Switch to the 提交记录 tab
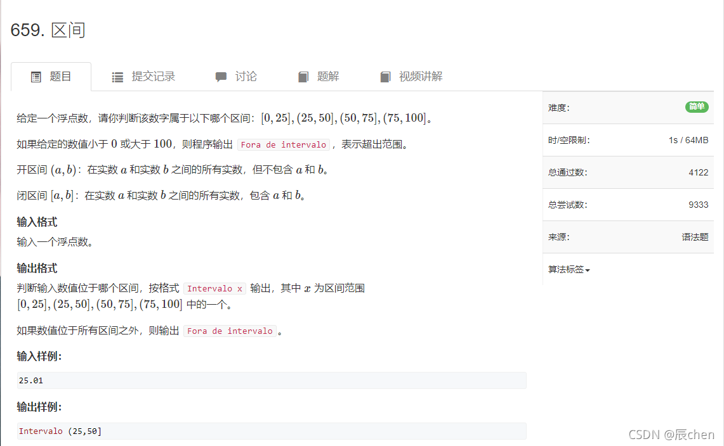This screenshot has width=724, height=446. 143,77
